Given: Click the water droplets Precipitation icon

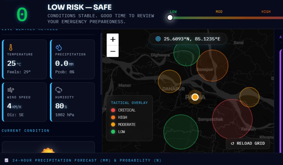Looking at the screenshot, I should (59, 48).
